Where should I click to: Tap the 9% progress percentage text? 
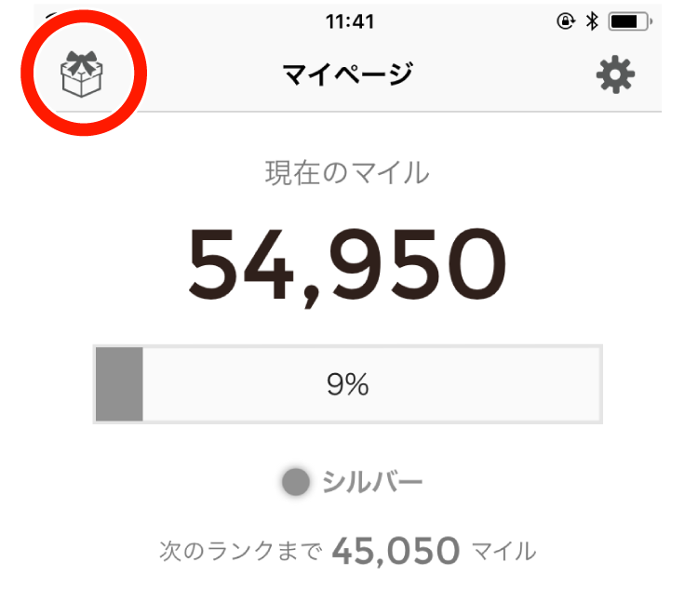pyautogui.click(x=348, y=385)
